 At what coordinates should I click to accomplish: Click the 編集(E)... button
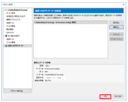pyautogui.click(x=116, y=27)
